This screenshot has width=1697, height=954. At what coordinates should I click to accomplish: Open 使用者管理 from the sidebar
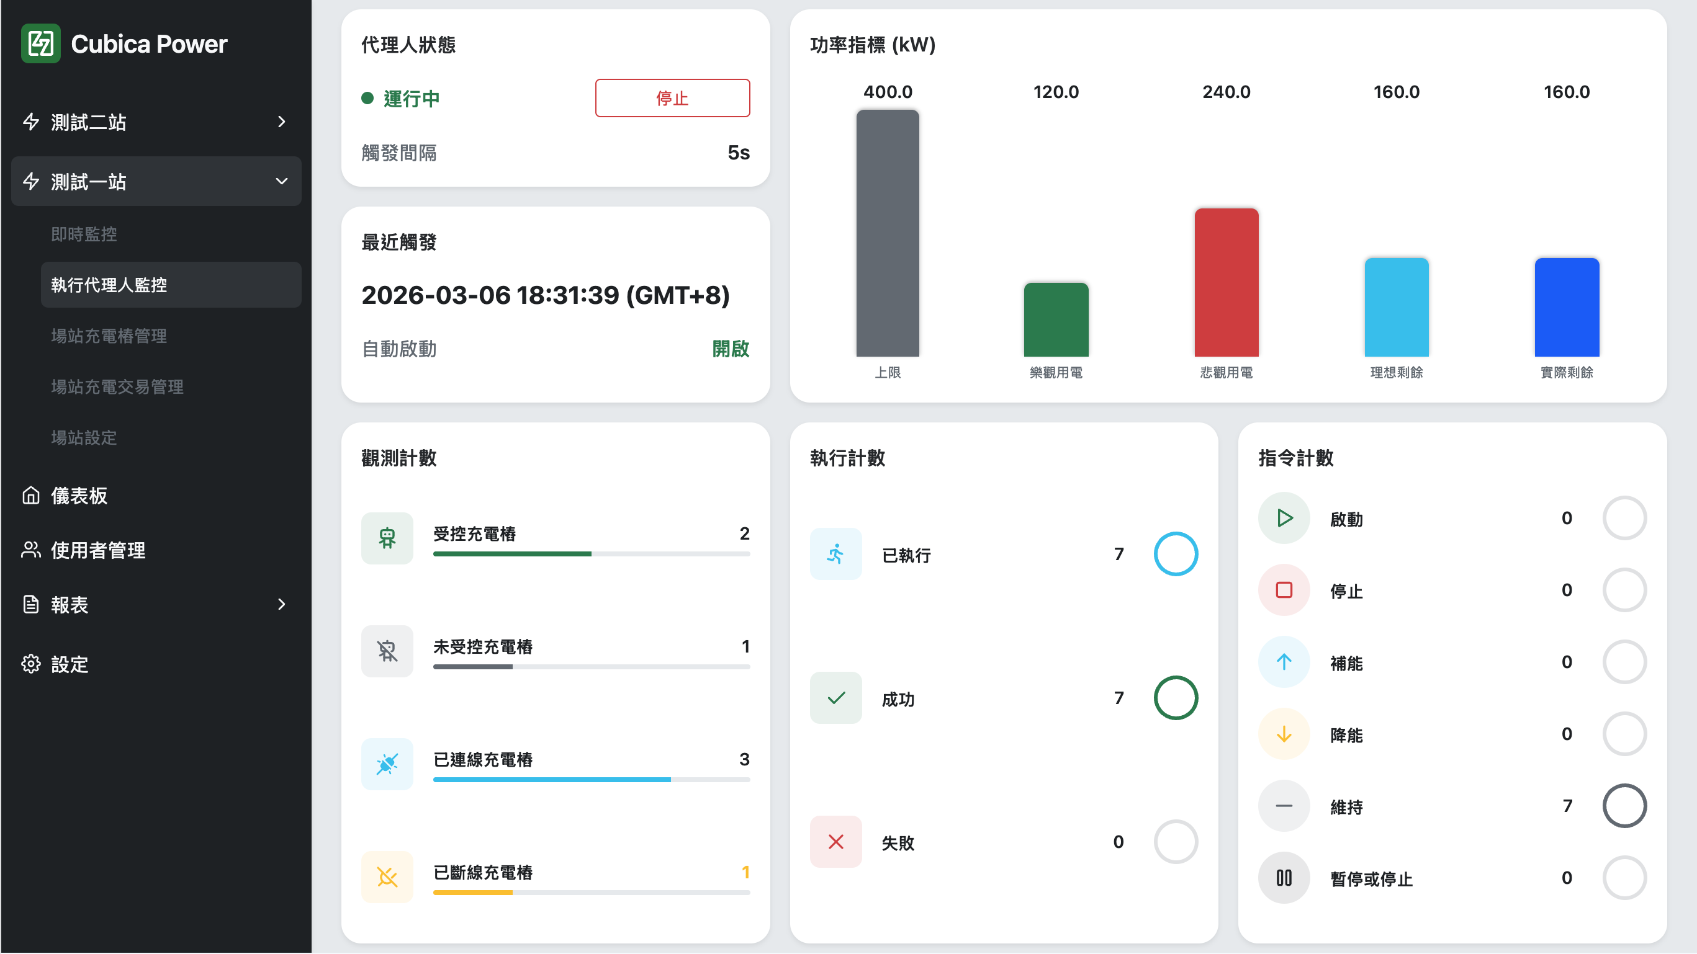[x=97, y=550]
